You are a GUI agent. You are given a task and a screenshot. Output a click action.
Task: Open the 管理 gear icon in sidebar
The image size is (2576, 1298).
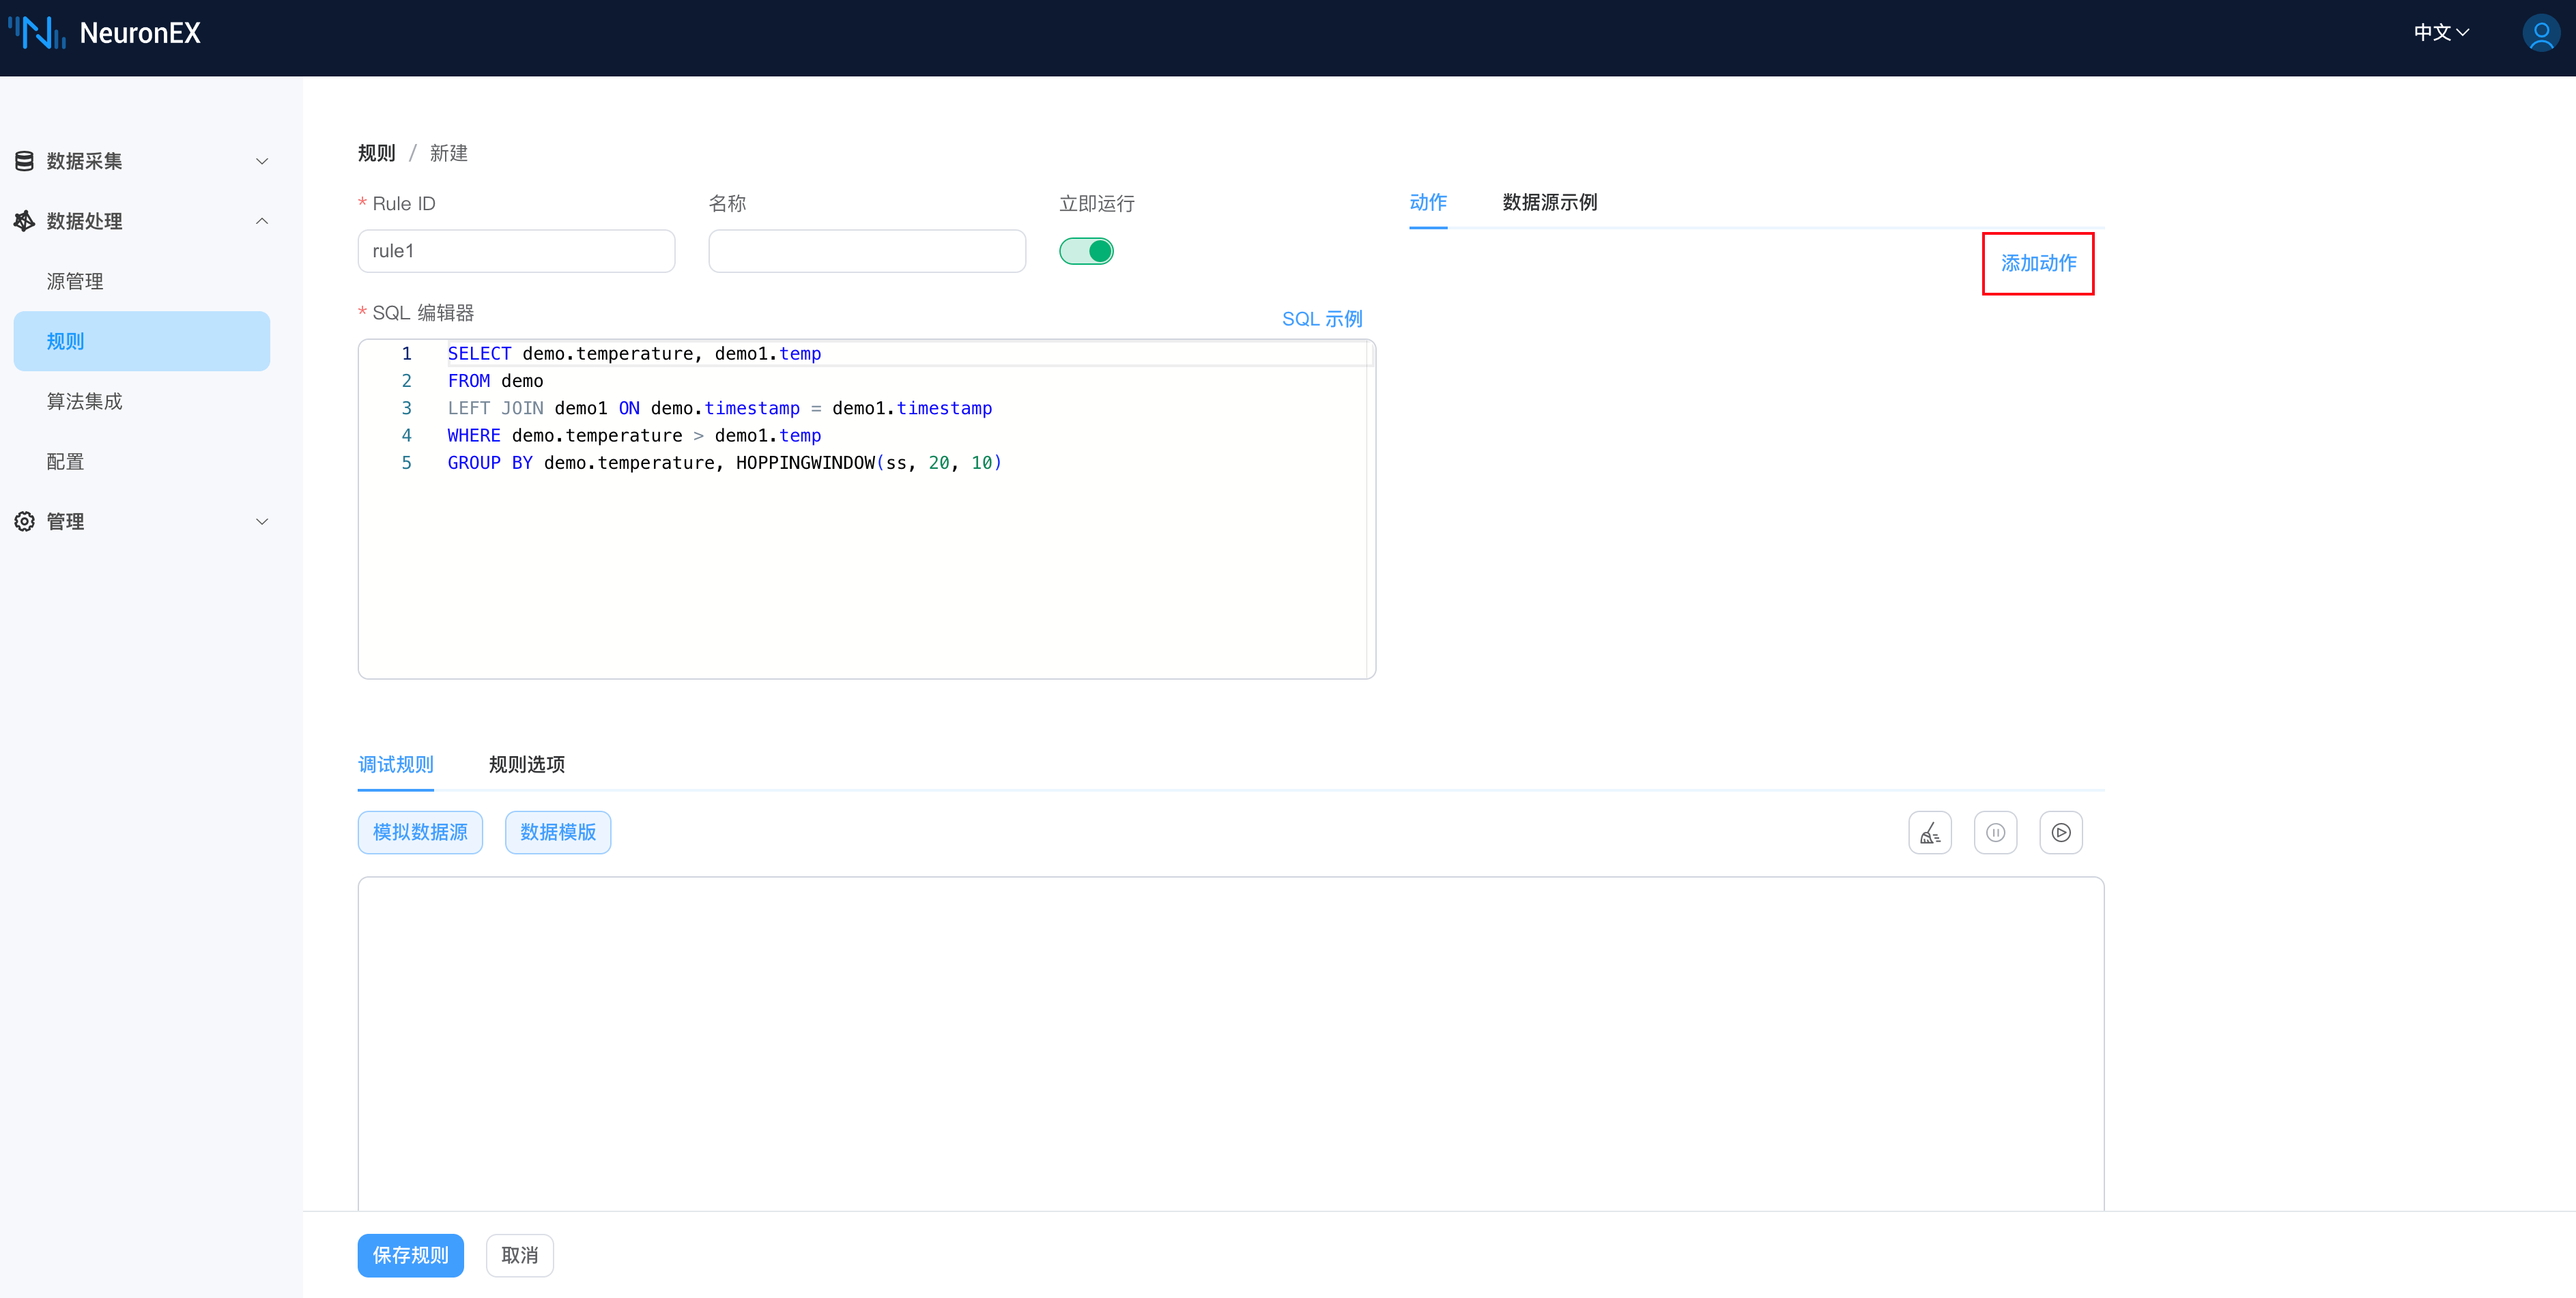(x=24, y=521)
